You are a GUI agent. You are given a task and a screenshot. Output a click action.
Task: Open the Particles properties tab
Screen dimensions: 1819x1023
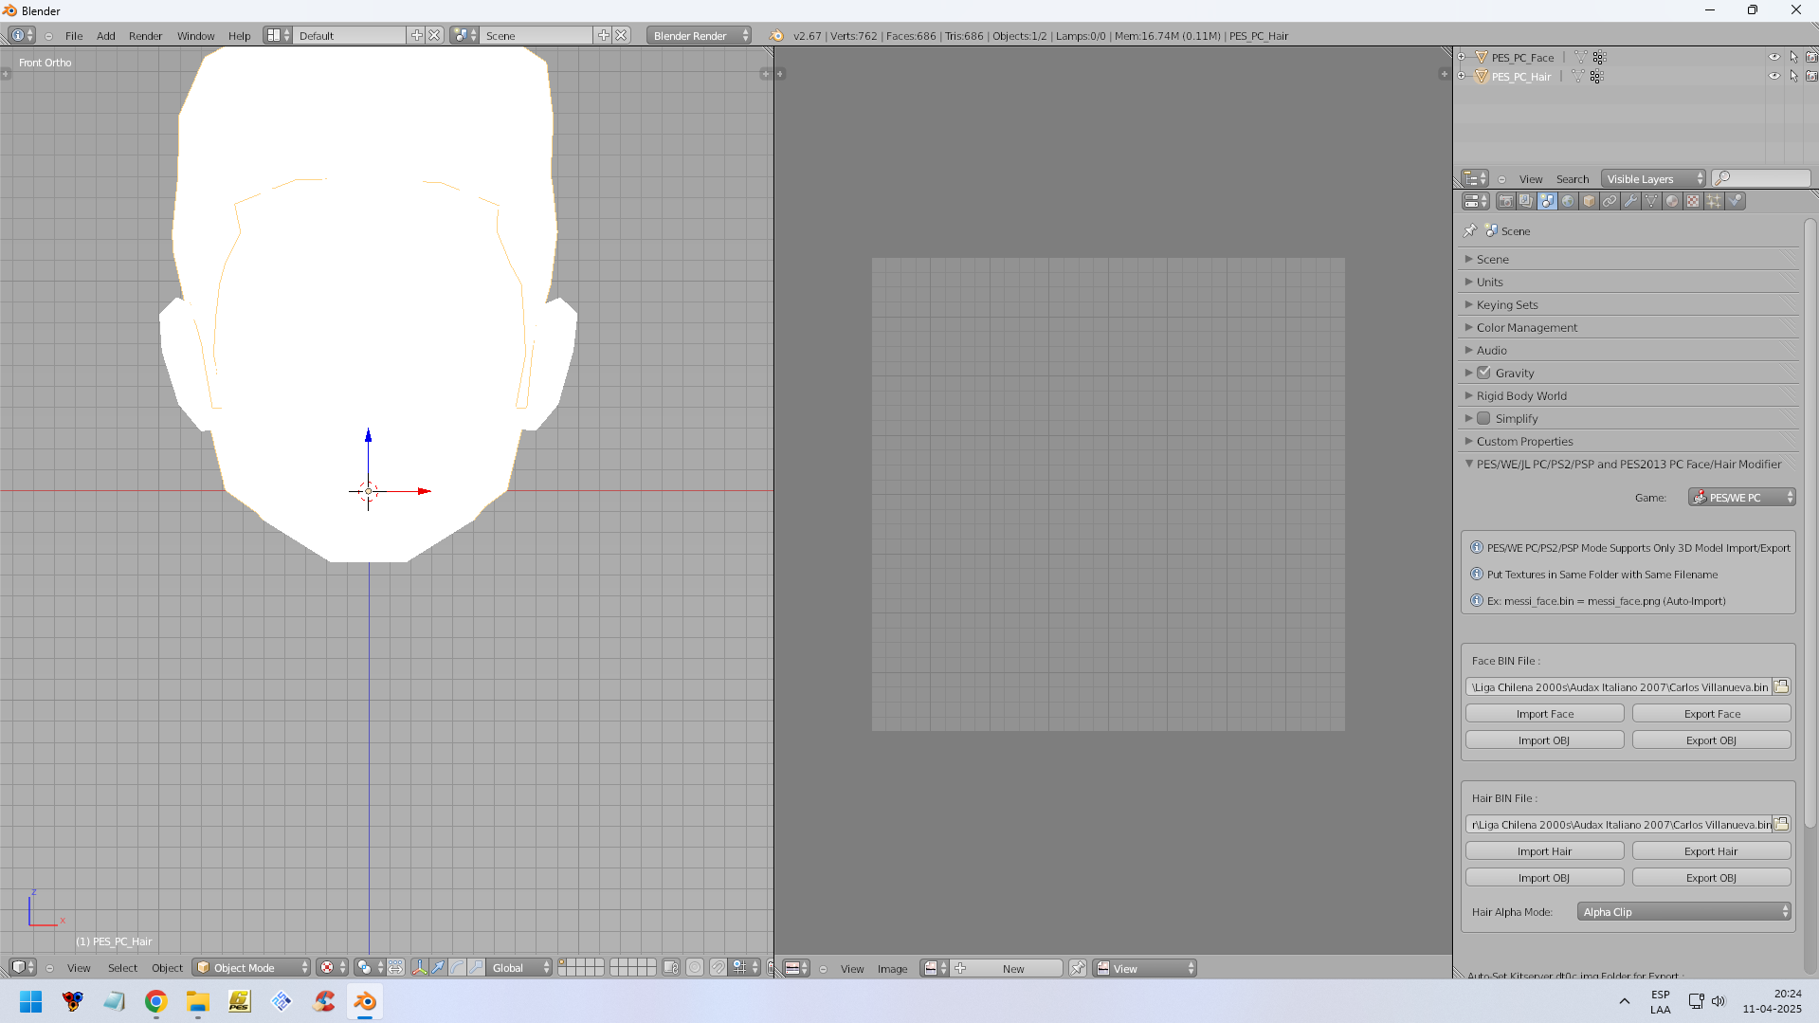pos(1714,201)
